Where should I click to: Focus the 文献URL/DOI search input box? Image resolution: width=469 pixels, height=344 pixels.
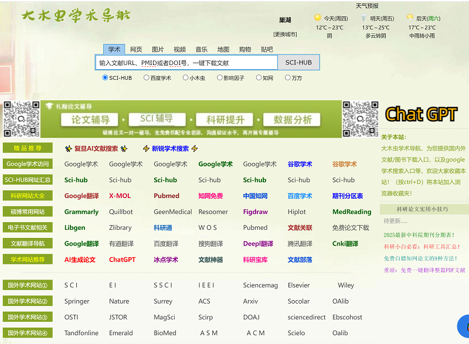186,63
